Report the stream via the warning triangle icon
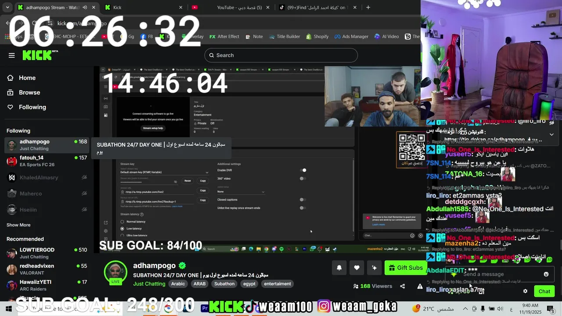This screenshot has width=562, height=316. pos(420,286)
